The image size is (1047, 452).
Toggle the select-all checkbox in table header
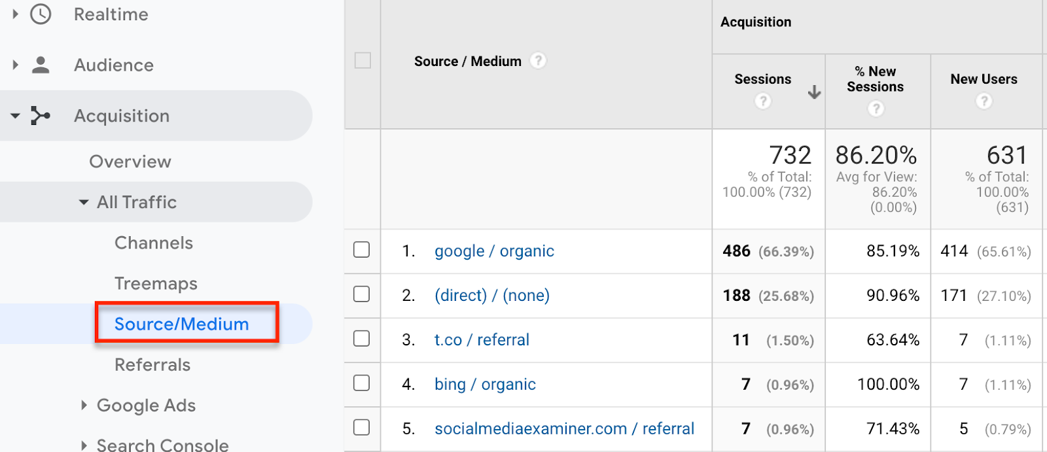[x=363, y=61]
